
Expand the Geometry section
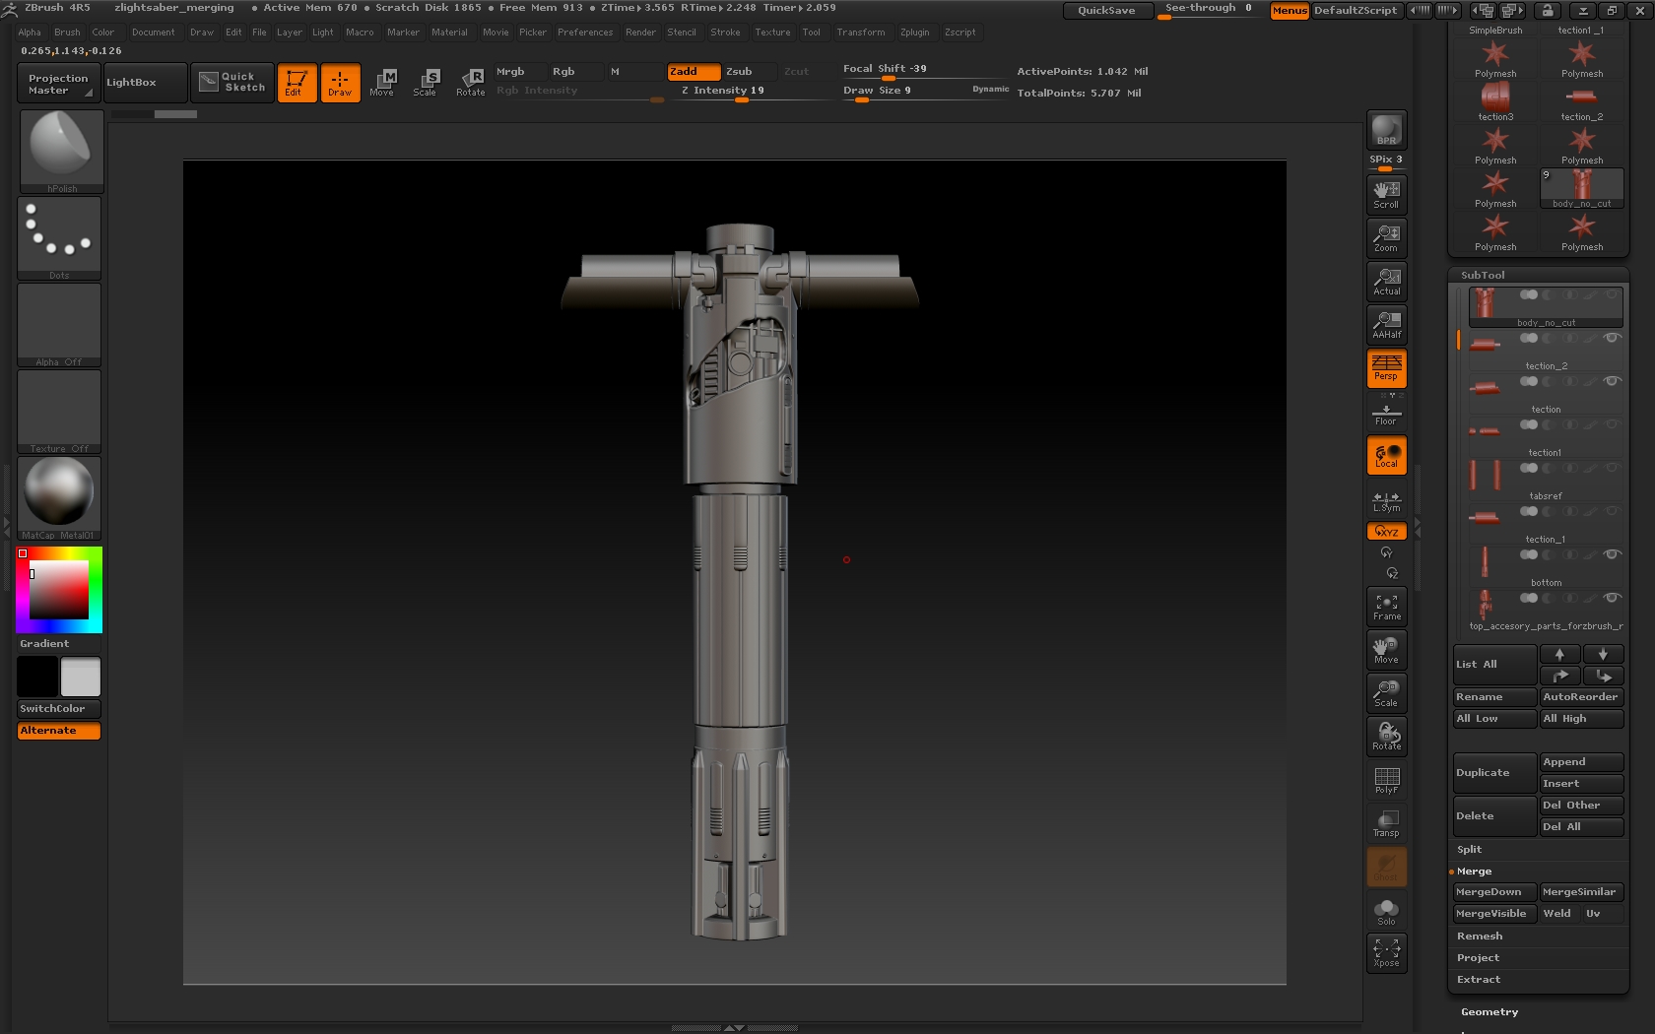pos(1489,1012)
